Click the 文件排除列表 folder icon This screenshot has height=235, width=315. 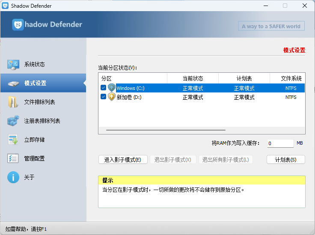pos(13,102)
